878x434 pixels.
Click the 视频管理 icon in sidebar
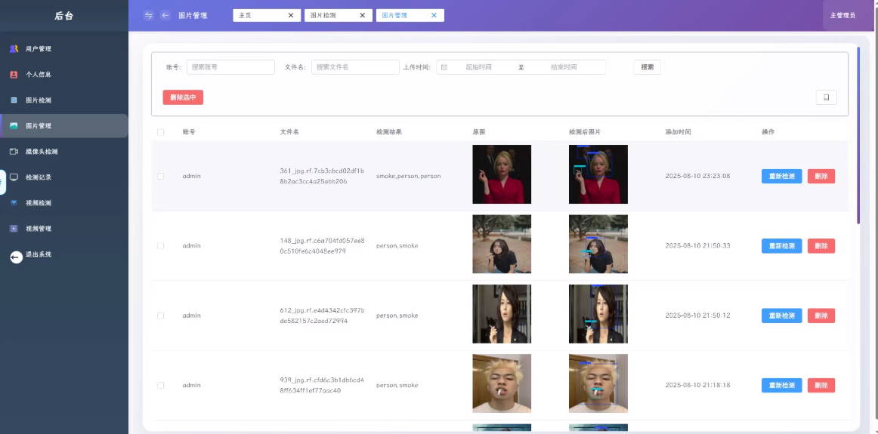[14, 229]
